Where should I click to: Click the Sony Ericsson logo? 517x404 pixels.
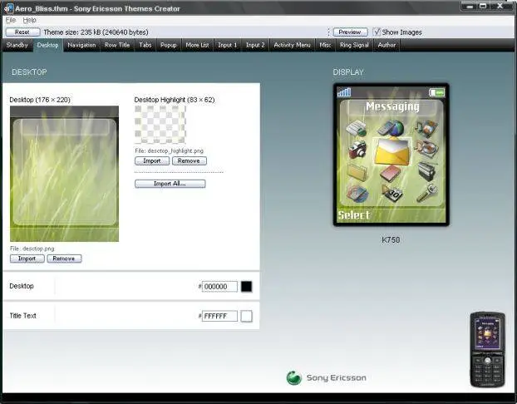[327, 378]
